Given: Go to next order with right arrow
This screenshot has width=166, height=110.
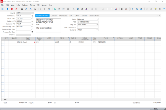Looking at the screenshot, I should [45, 9].
